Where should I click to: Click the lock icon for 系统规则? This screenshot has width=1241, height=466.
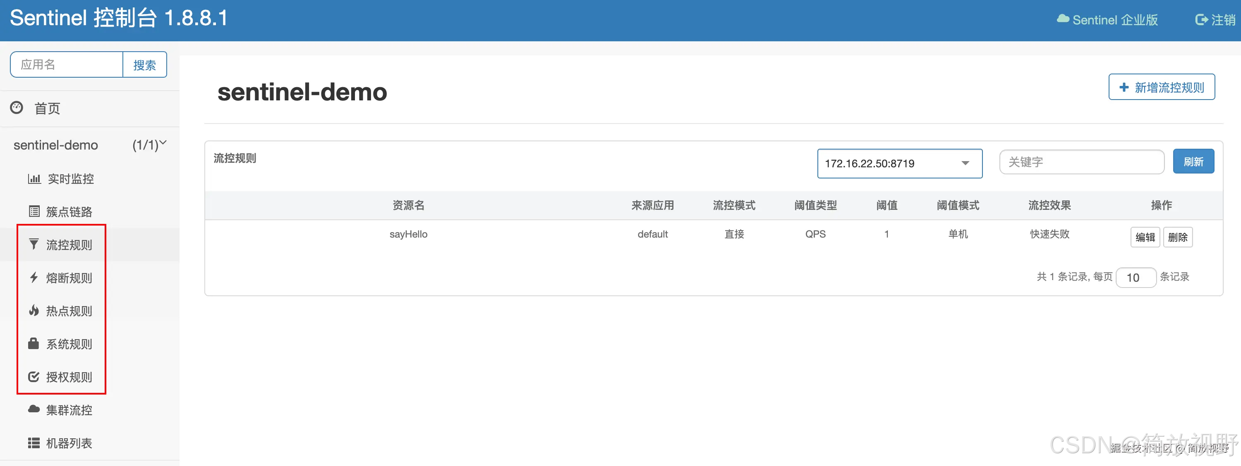tap(33, 343)
